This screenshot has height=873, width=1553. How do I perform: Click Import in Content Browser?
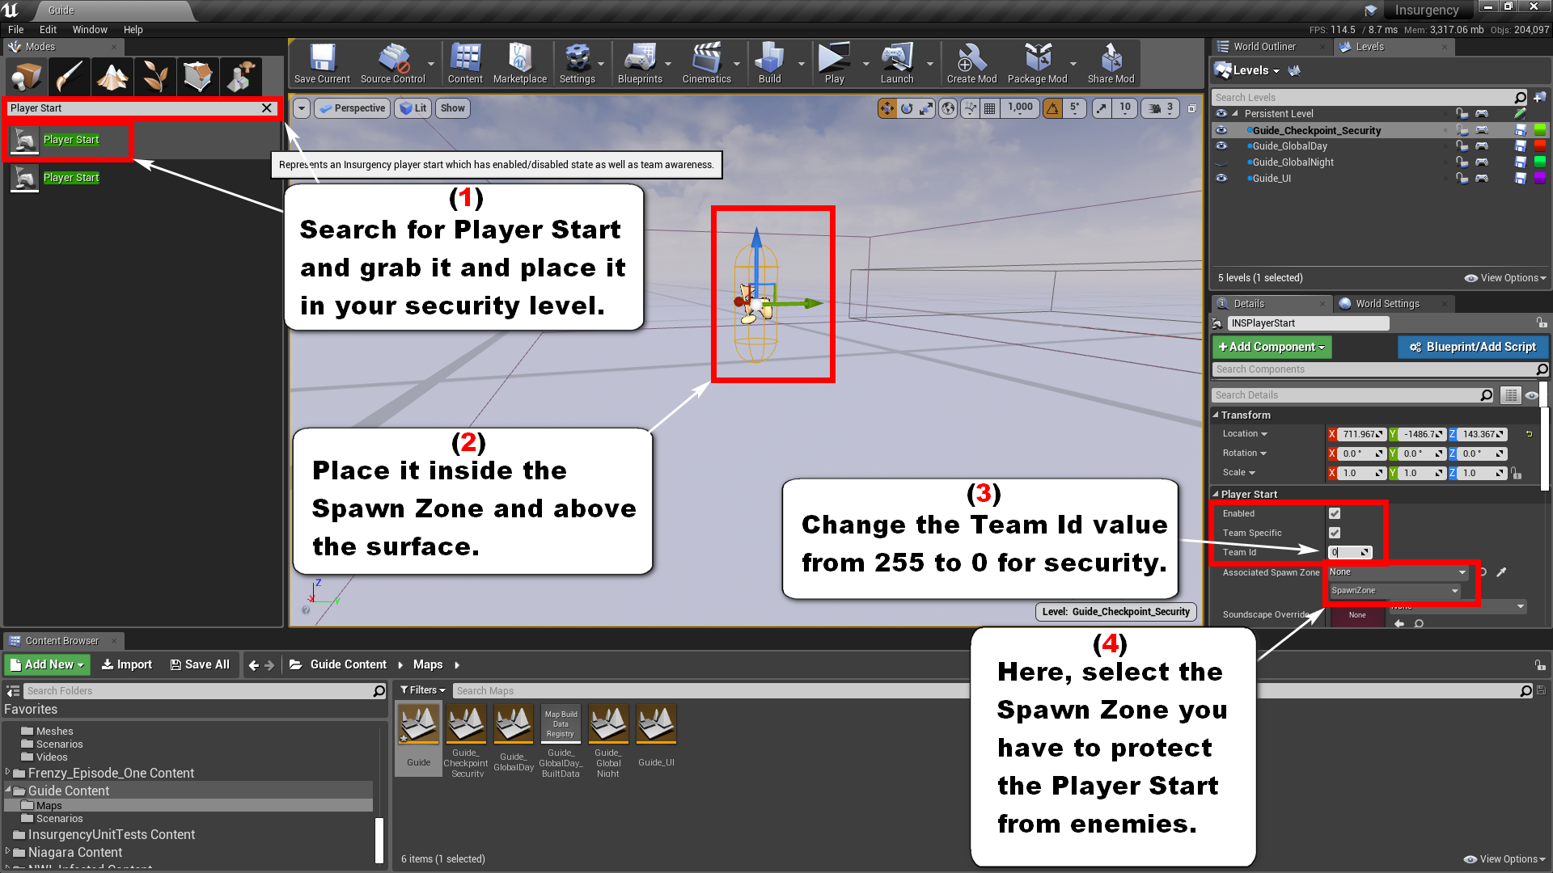pos(126,664)
